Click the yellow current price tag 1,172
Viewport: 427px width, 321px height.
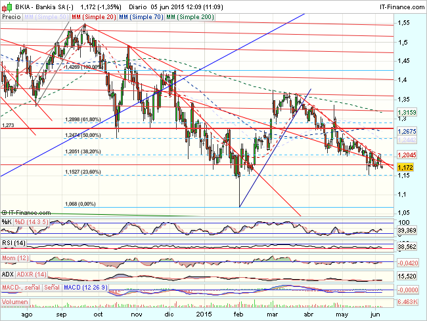point(405,167)
